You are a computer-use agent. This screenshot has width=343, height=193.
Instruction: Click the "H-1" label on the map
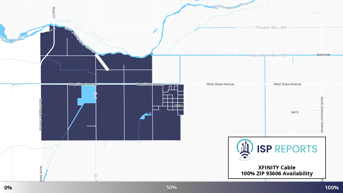click(16, 85)
